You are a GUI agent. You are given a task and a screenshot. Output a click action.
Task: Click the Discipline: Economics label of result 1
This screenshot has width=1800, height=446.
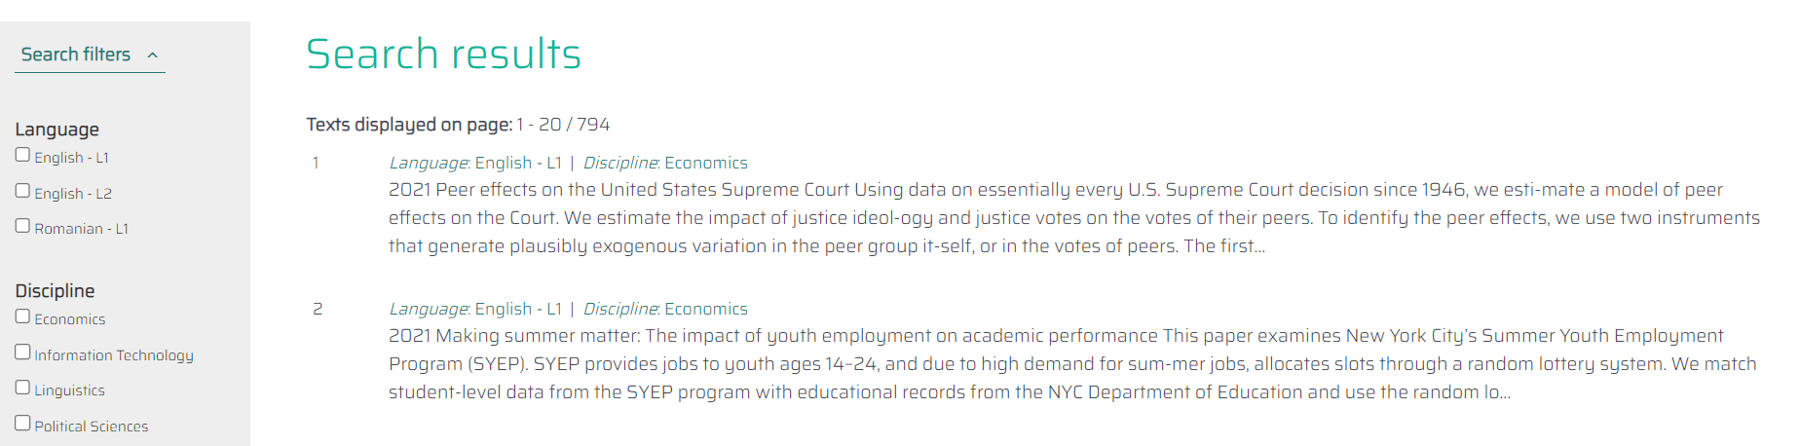[665, 163]
